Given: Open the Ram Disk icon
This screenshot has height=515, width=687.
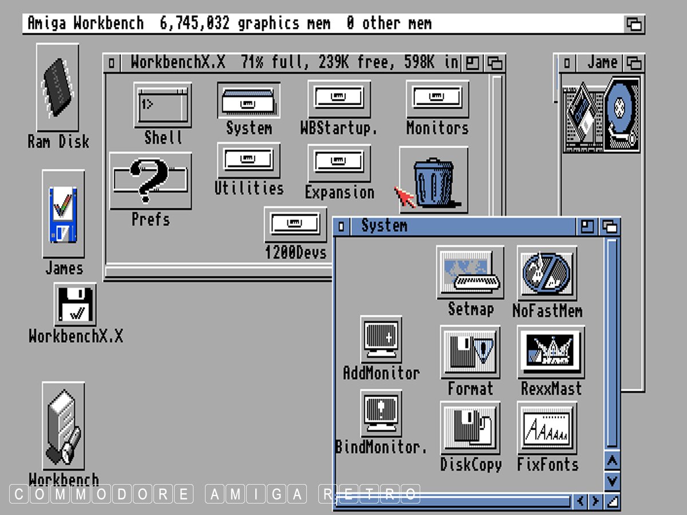Looking at the screenshot, I should coord(58,88).
